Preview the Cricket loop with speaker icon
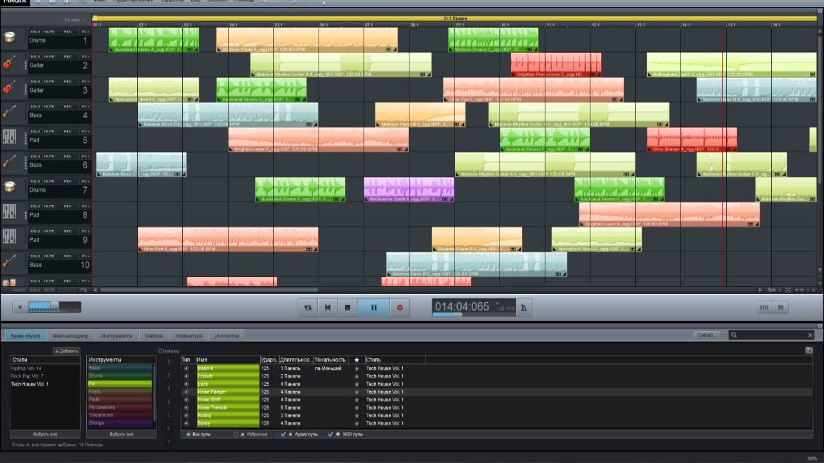Screen dimensions: 824x463 [187, 376]
